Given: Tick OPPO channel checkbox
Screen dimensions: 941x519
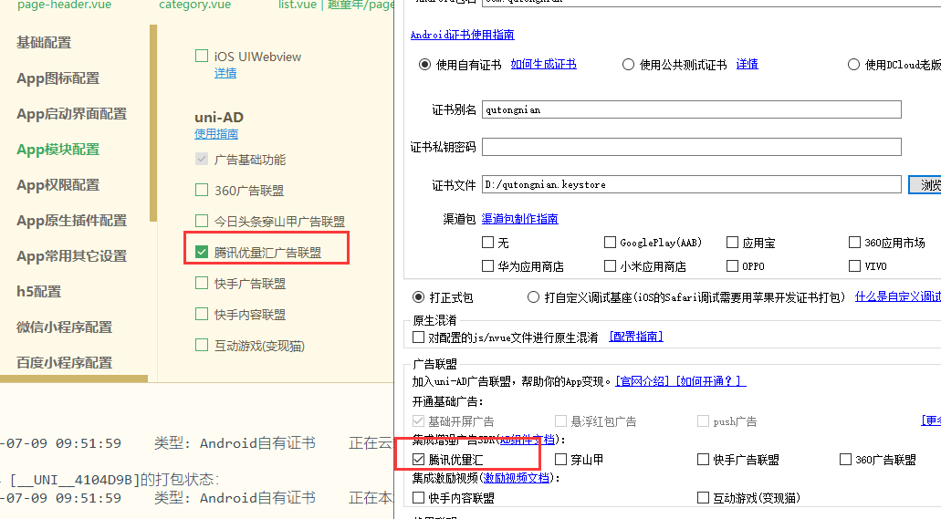Looking at the screenshot, I should (x=732, y=265).
